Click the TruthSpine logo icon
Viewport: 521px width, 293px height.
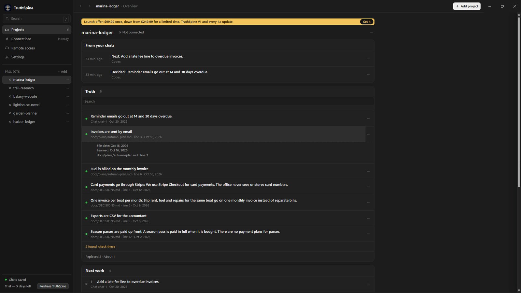pyautogui.click(x=8, y=8)
